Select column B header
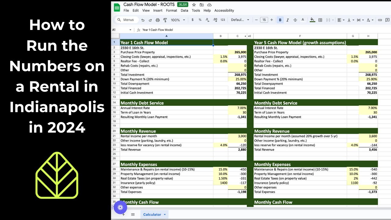This screenshot has height=220, width=391. tap(221, 36)
